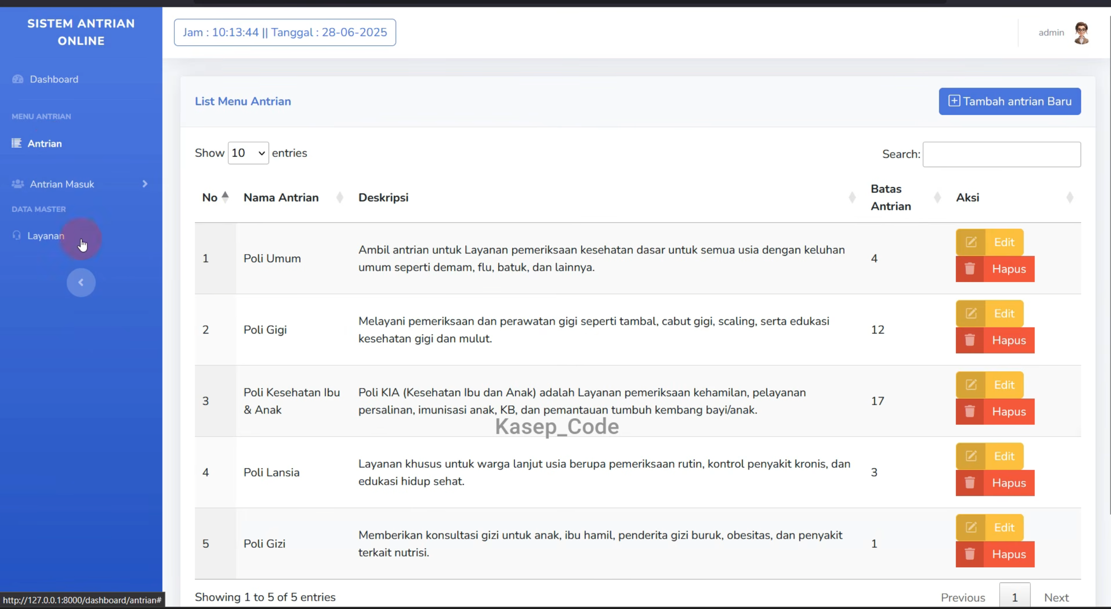
Task: Click trash icon on Poli Gizi Hapus
Action: (x=970, y=553)
